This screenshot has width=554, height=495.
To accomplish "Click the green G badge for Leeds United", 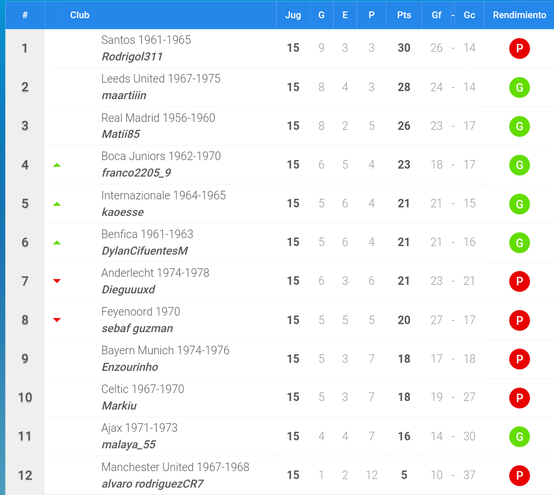I will pyautogui.click(x=519, y=87).
